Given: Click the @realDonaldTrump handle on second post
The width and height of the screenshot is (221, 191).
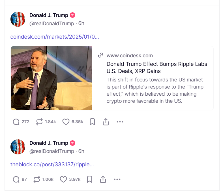Looking at the screenshot, I should 52,151.
